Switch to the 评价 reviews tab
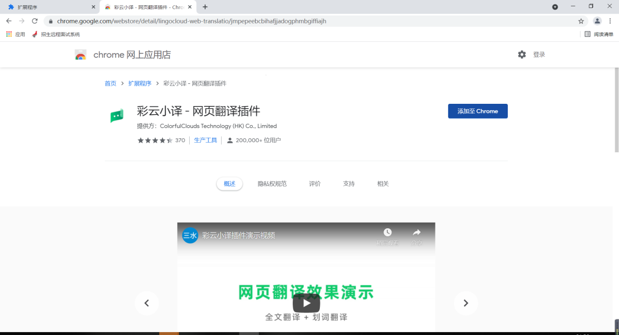The width and height of the screenshot is (619, 335). tap(315, 184)
